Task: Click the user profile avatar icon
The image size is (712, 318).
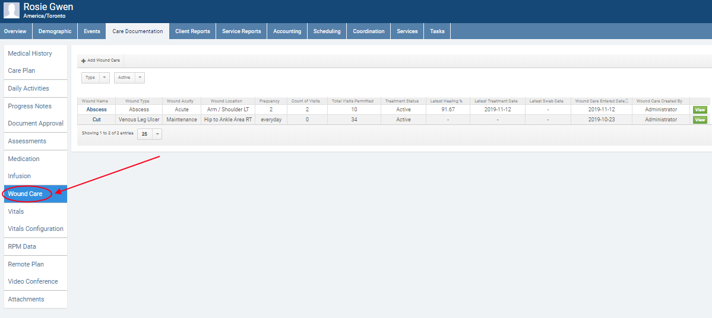Action: [11, 11]
